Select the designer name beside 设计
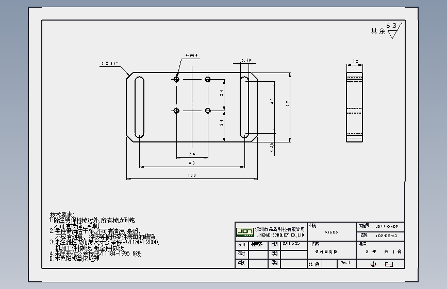447x289 pixels. [x=257, y=244]
